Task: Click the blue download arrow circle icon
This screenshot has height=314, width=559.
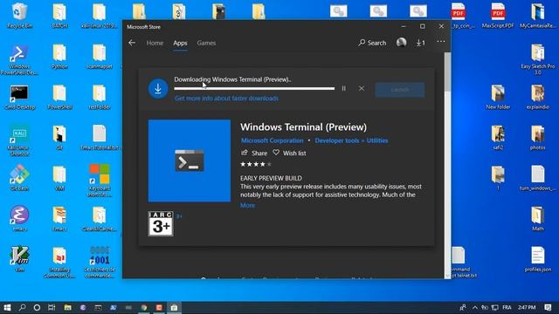Action: click(158, 88)
